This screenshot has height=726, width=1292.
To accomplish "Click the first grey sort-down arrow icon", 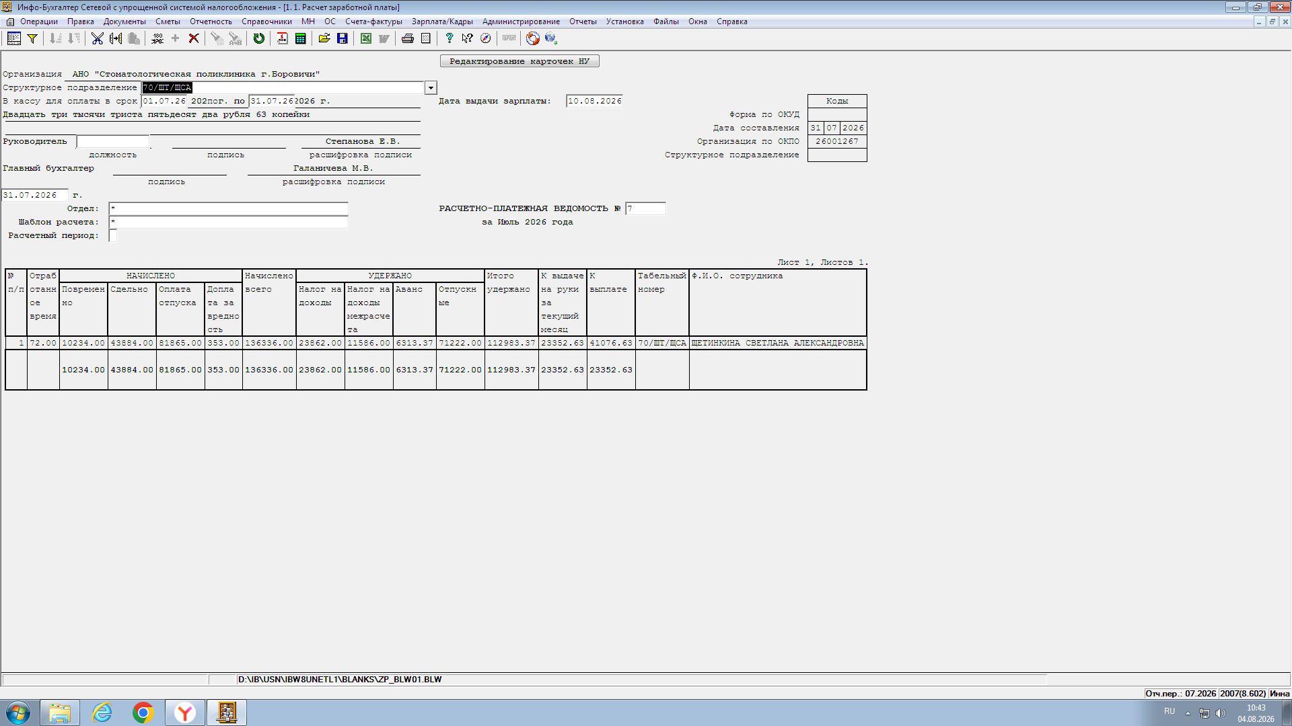I will point(56,38).
